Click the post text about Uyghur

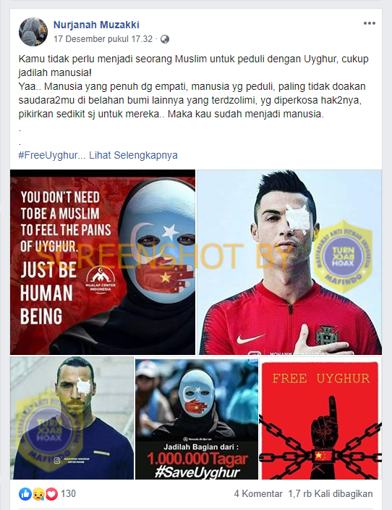coord(194,86)
